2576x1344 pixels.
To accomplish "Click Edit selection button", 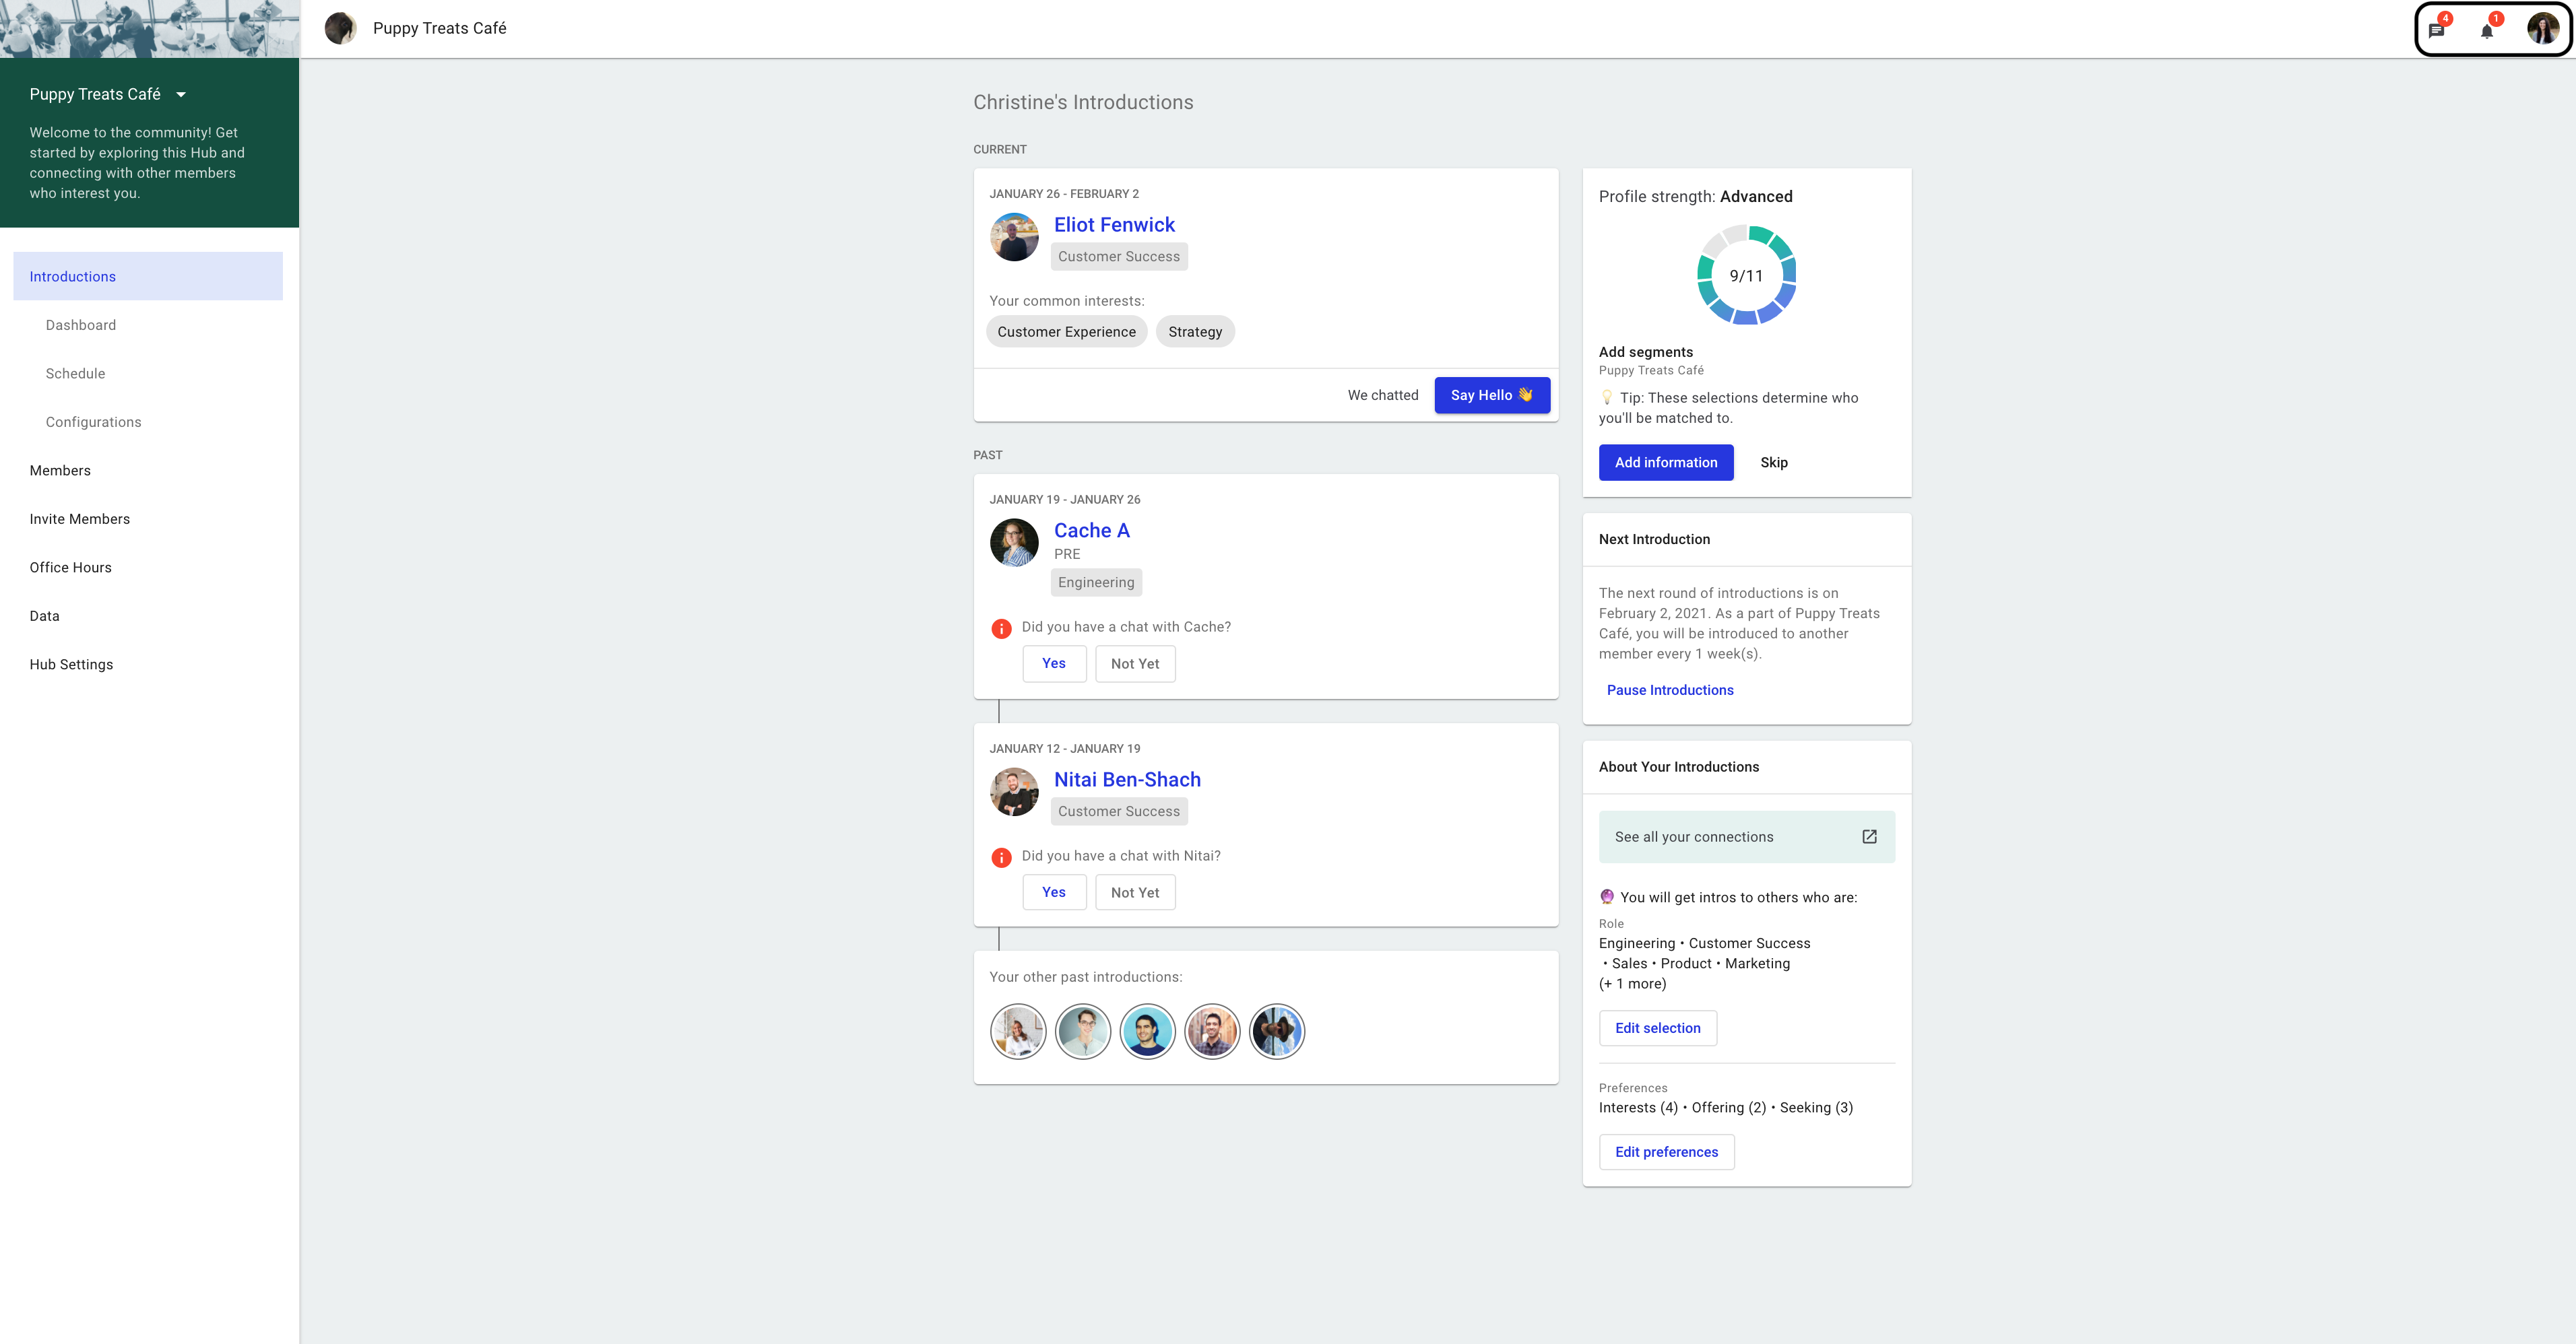I will point(1658,1028).
